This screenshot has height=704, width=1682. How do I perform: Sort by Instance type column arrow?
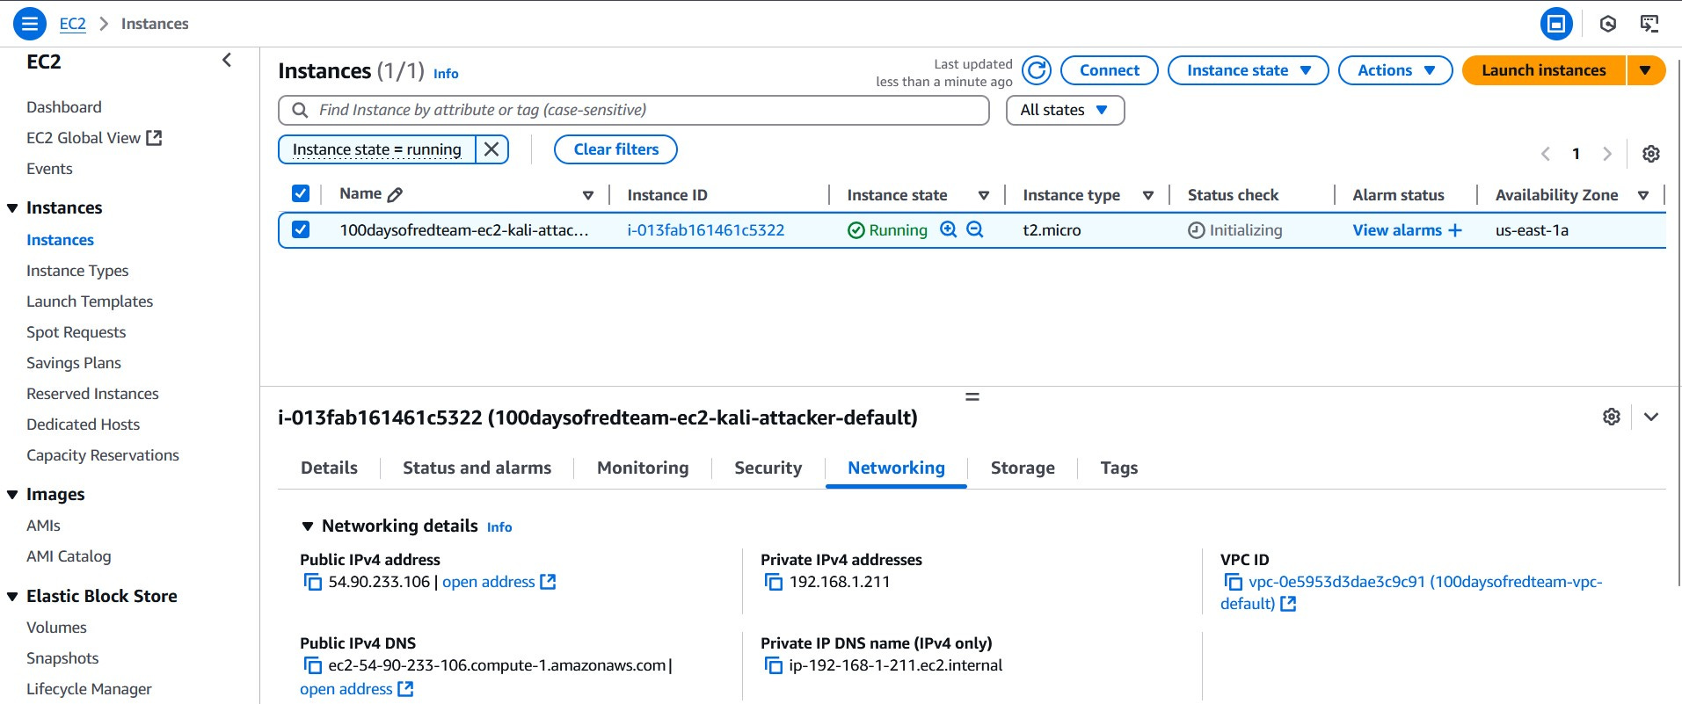point(1147,195)
